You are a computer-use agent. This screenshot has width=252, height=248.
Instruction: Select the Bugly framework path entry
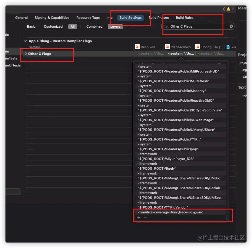pyautogui.click(x=181, y=168)
